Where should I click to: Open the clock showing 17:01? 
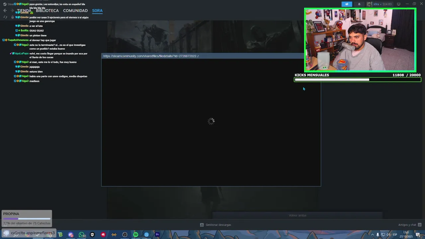[x=406, y=235]
